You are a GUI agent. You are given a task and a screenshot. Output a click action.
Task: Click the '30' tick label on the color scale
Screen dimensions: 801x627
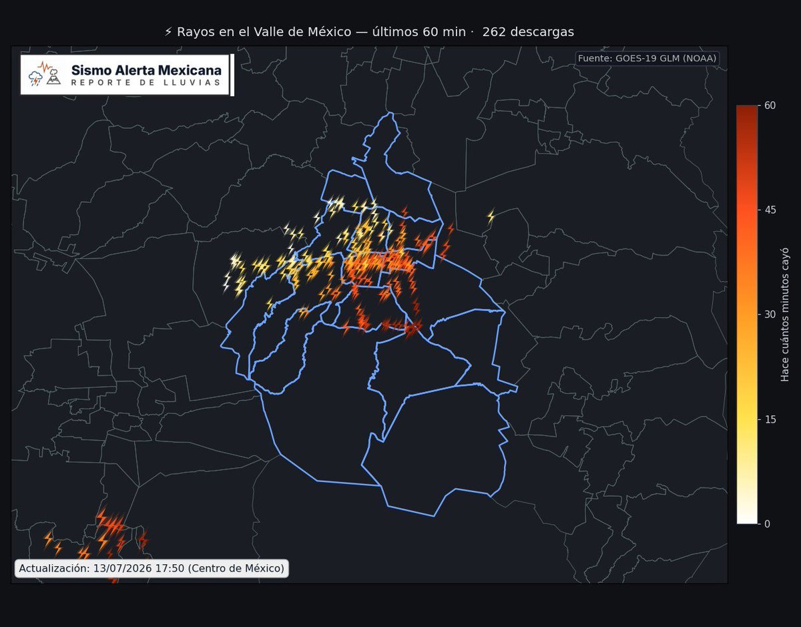(x=770, y=315)
